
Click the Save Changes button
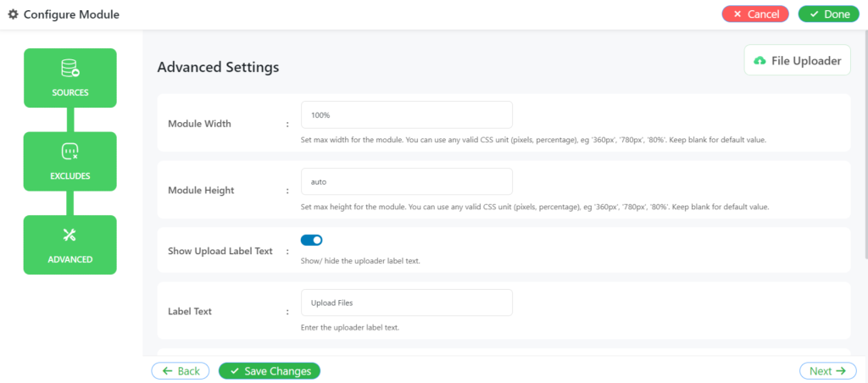(x=270, y=371)
